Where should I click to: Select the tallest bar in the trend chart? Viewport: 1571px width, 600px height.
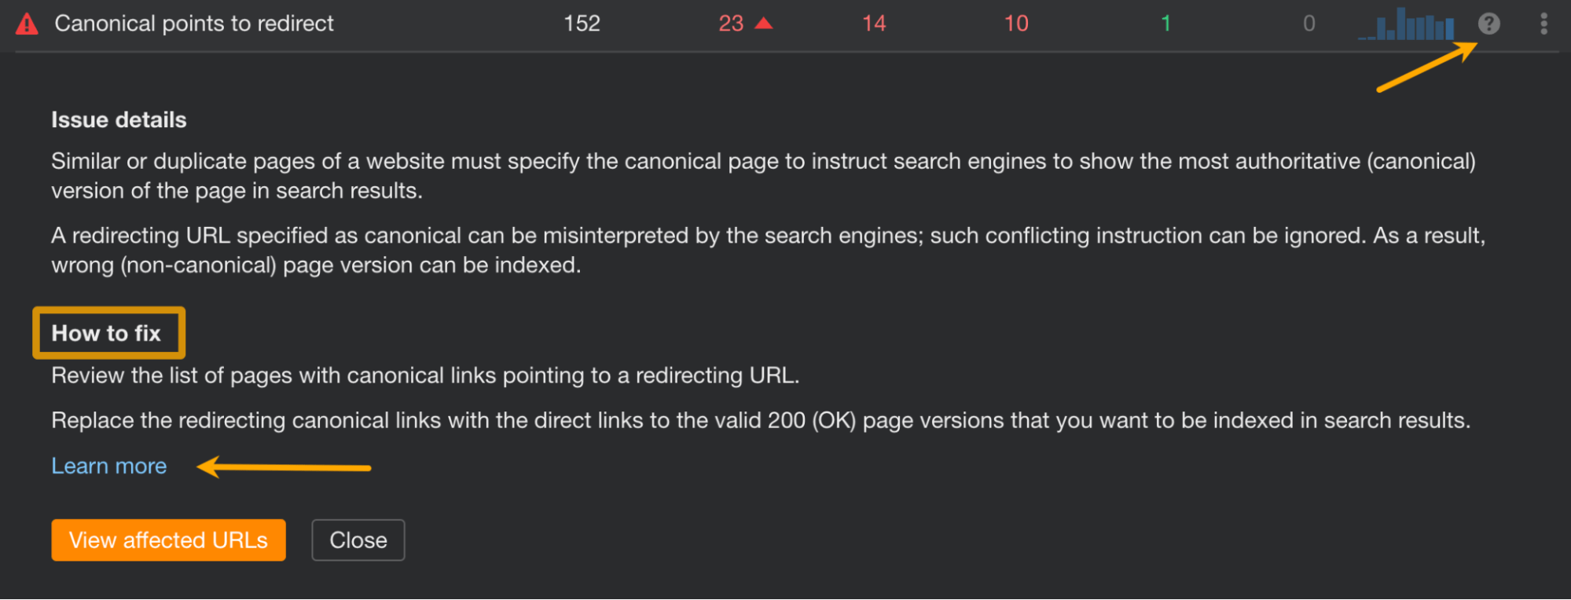[x=1401, y=24]
